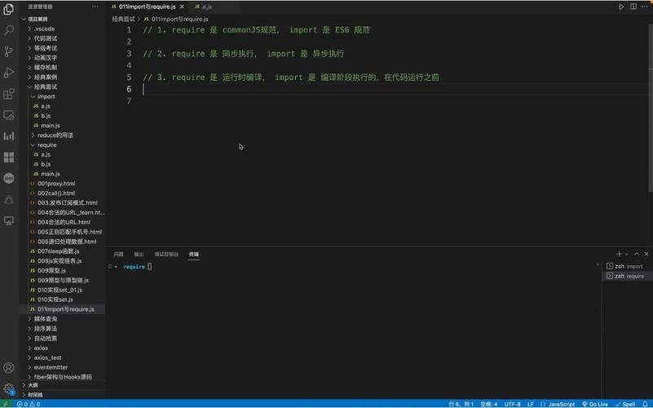Open the Manage gear in activity bar

click(8, 388)
